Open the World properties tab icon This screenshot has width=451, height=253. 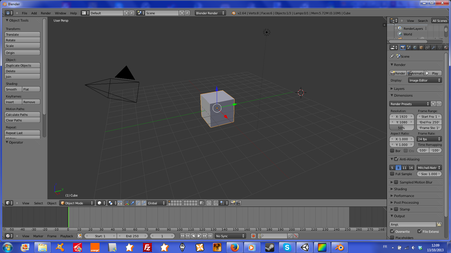[415, 48]
